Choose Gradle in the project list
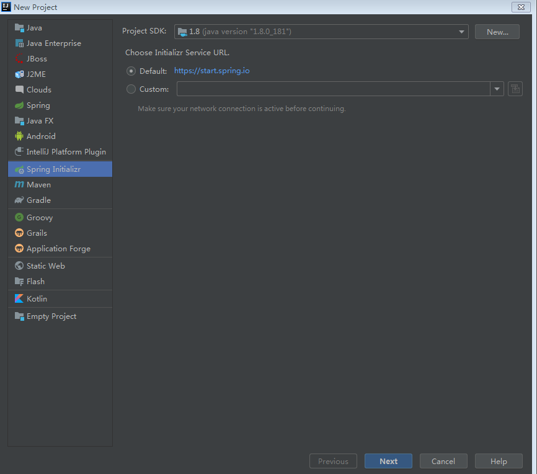Image resolution: width=537 pixels, height=474 pixels. pyautogui.click(x=60, y=200)
